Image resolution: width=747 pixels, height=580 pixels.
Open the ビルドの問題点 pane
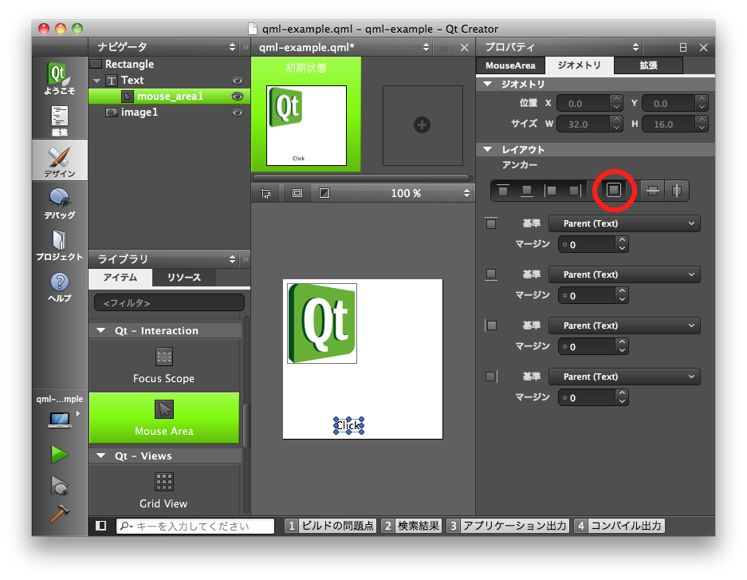point(329,526)
